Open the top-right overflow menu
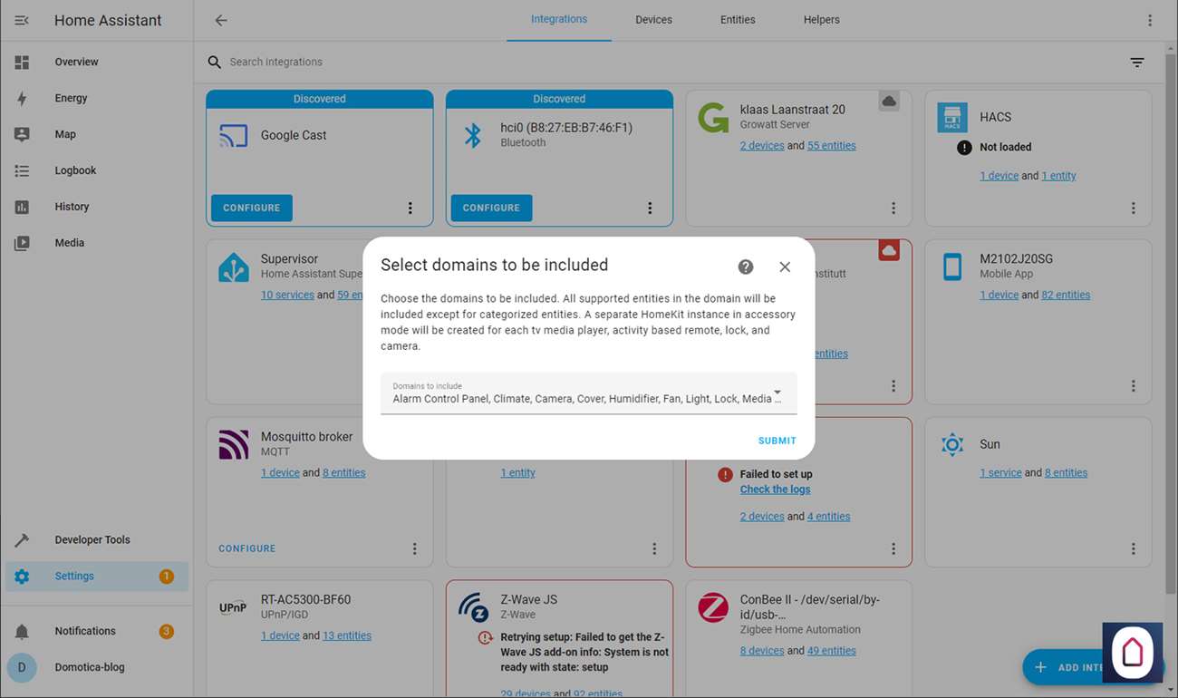 (x=1150, y=20)
